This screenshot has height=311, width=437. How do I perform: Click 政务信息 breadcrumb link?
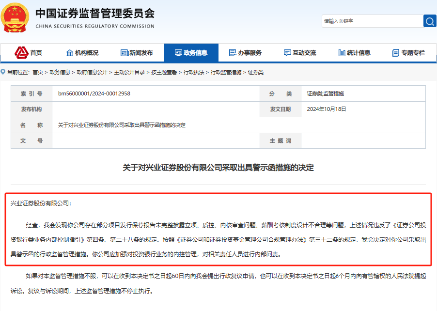click(x=60, y=72)
